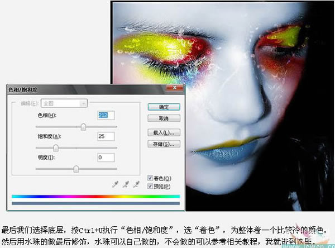Toggle the 着色(O) colorize checkbox

click(x=150, y=178)
